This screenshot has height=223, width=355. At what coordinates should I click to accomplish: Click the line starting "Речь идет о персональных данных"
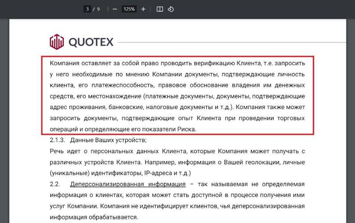coord(177,151)
